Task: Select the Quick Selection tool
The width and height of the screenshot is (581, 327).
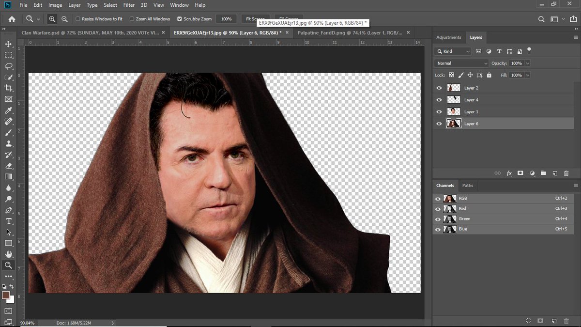Action: click(8, 77)
